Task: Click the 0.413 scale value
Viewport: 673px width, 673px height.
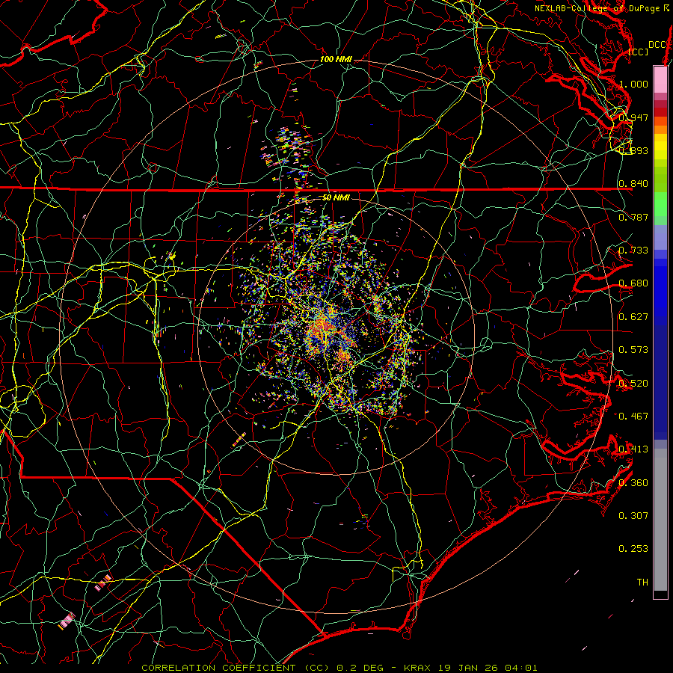Action: (x=633, y=449)
